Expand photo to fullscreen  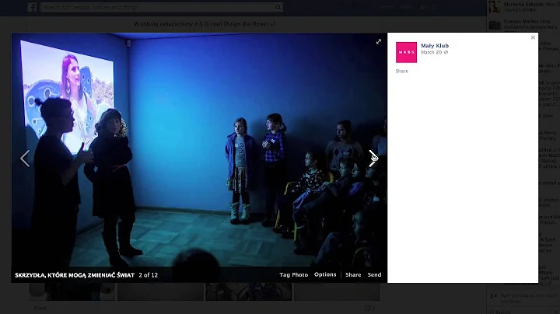pos(379,42)
